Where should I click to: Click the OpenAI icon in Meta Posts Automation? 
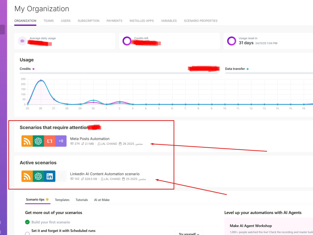(38, 141)
